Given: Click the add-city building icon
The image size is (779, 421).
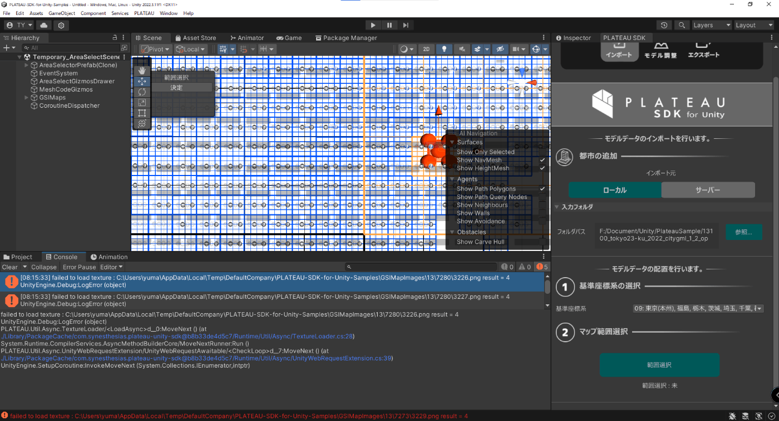Looking at the screenshot, I should (565, 157).
